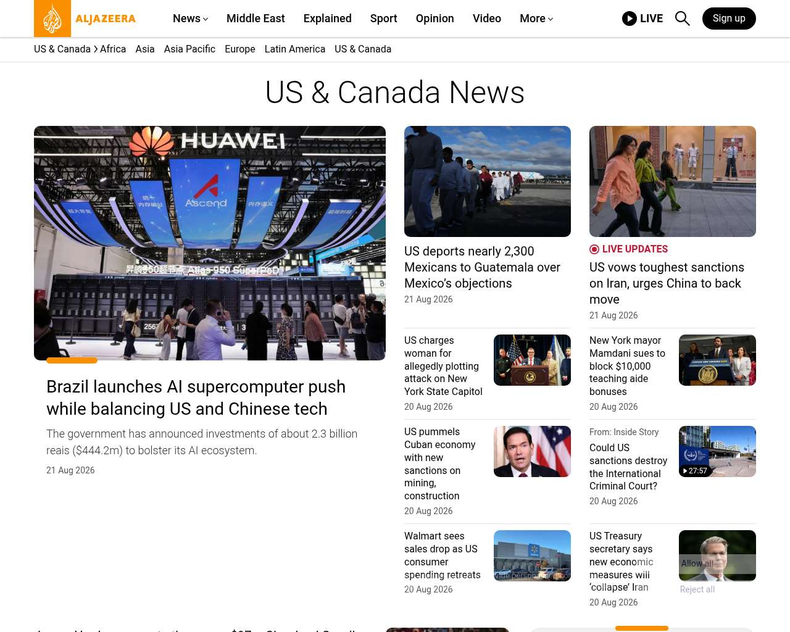Read Mamdani teaching aide bonuses article

tap(627, 366)
